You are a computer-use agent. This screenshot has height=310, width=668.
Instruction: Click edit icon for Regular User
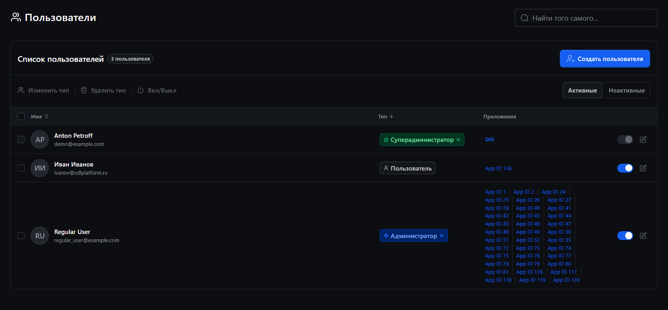click(643, 236)
